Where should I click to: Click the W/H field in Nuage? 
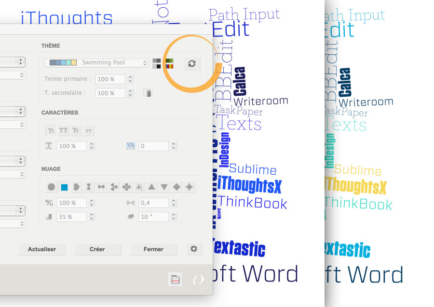[72, 203]
